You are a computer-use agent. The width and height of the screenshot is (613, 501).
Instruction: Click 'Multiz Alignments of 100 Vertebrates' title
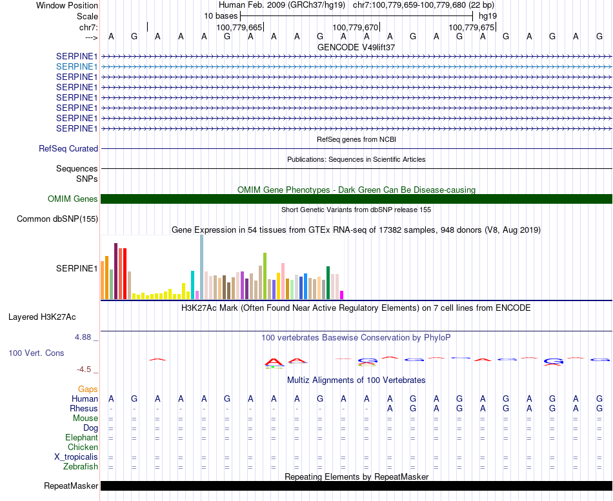[x=356, y=380]
